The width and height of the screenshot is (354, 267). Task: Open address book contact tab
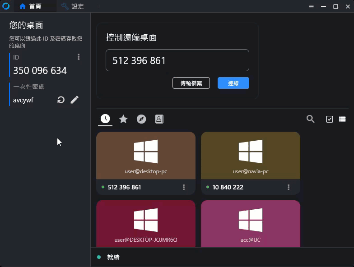159,119
